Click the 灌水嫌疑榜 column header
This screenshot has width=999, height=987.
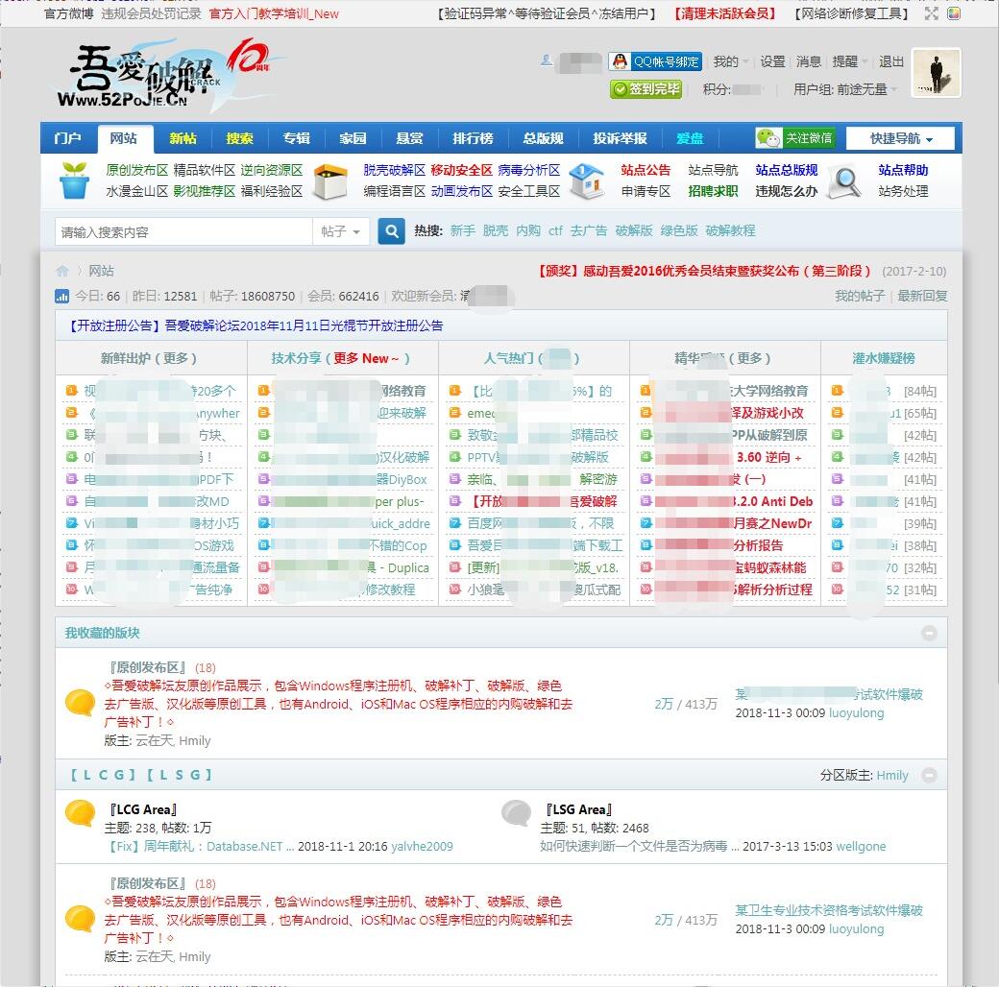click(x=884, y=358)
